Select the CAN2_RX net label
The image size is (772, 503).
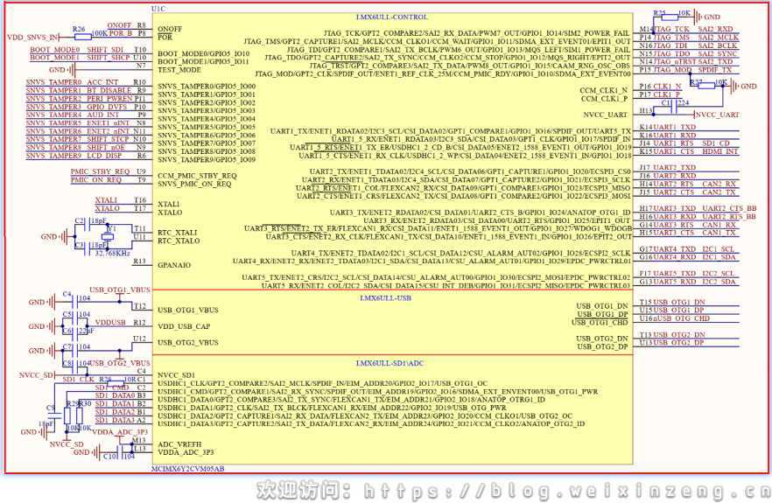719,184
